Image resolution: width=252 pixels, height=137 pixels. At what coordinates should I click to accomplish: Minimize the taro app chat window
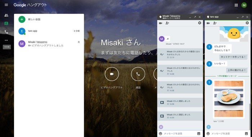pos(238,17)
